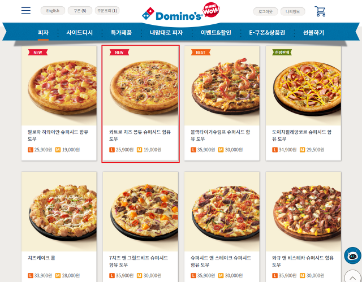Open the shopping cart icon
The width and height of the screenshot is (362, 282).
tap(320, 11)
